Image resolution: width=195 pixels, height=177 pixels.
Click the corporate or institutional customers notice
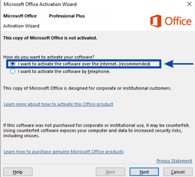87,88
